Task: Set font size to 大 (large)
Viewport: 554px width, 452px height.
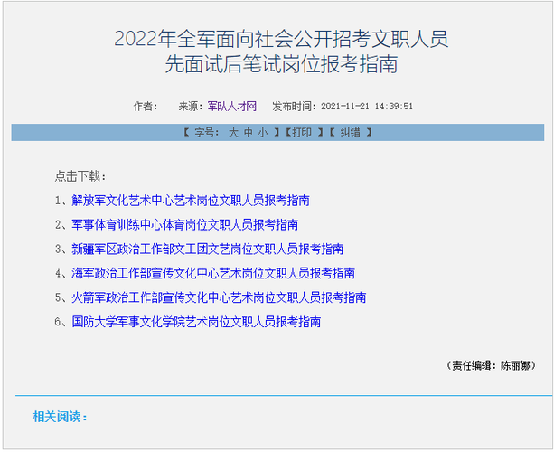Action: 233,133
